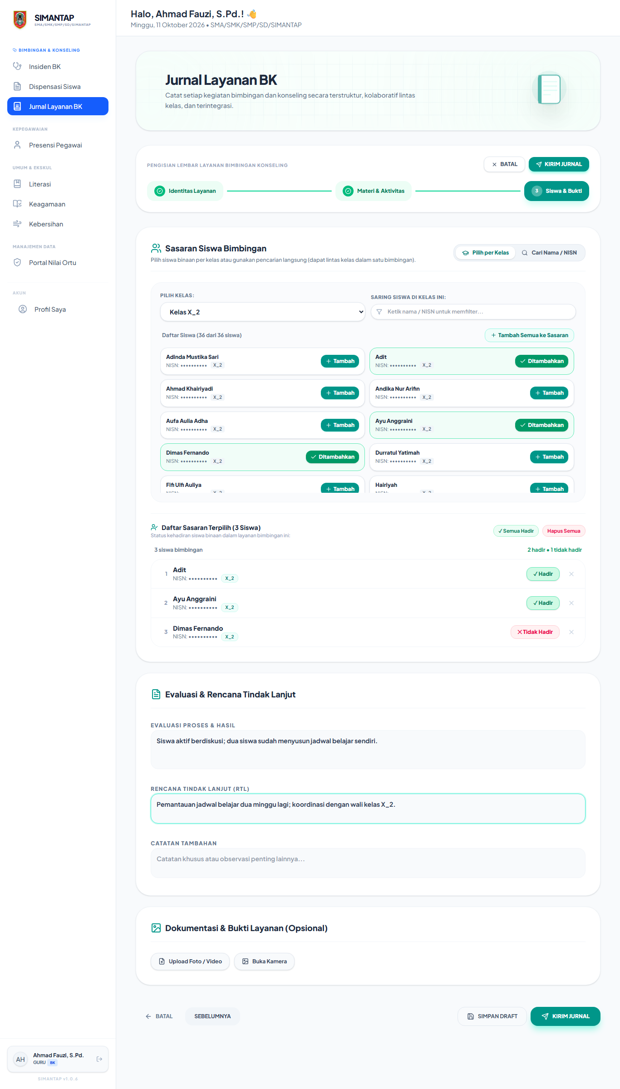Remove Adit from the selected list
The height and width of the screenshot is (1089, 620).
tap(571, 574)
